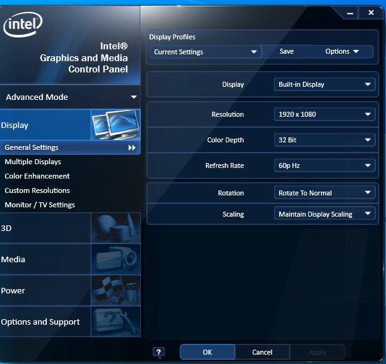Click the Power checkered flag icon
Screen dimensions: 386x364
116,290
